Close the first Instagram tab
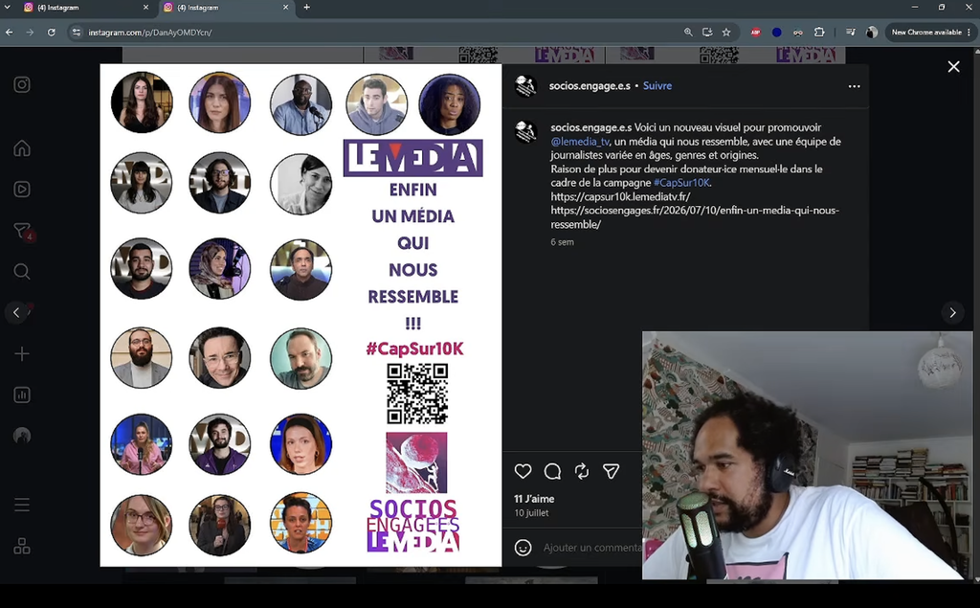Image resolution: width=980 pixels, height=608 pixels. (x=145, y=8)
